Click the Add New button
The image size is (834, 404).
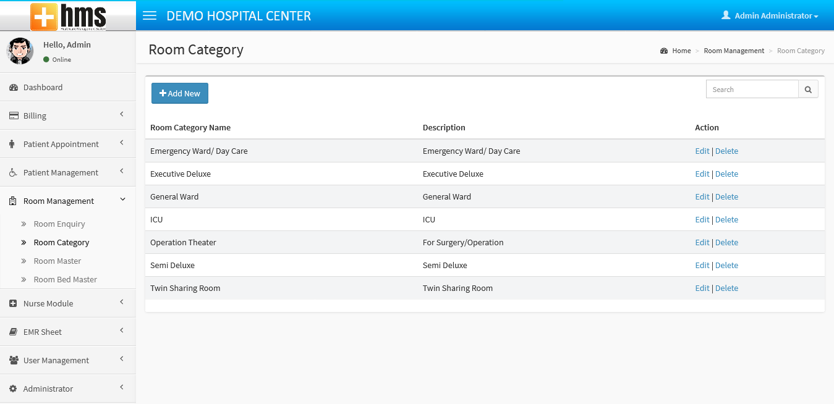[180, 93]
